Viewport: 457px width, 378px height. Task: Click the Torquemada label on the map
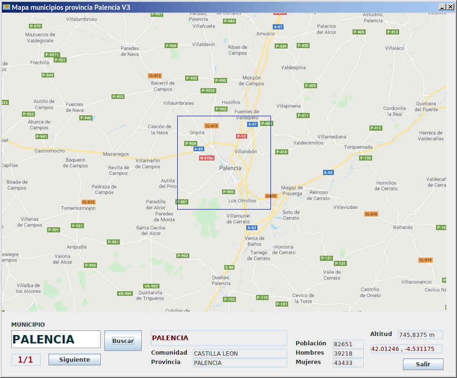358,147
